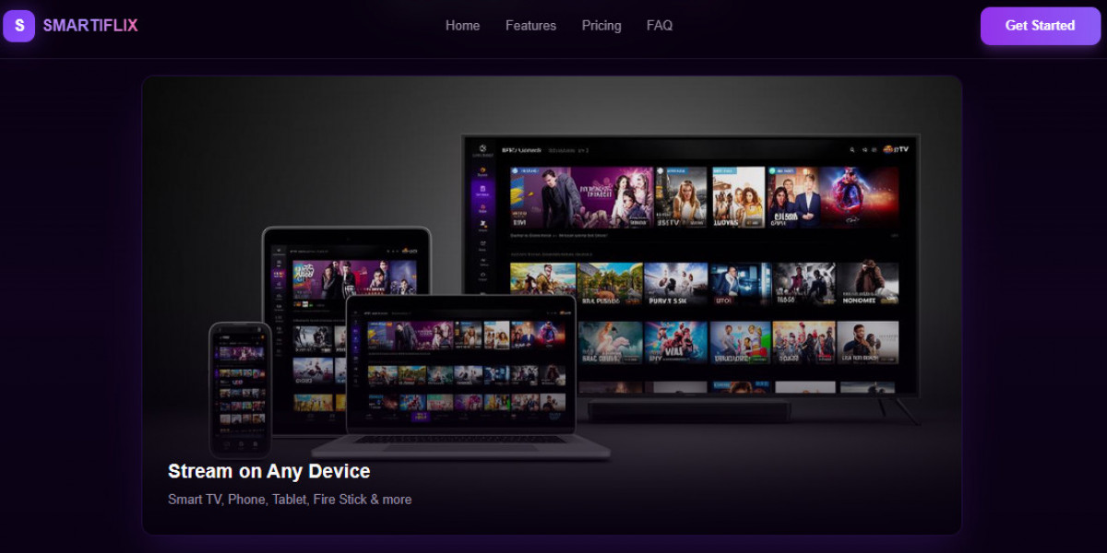Navigate to Pricing in the header
The height and width of the screenshot is (553, 1107).
(x=601, y=26)
